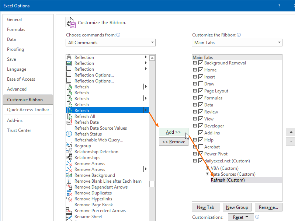Select the Remove Precedent Arrows icon

click(x=69, y=210)
